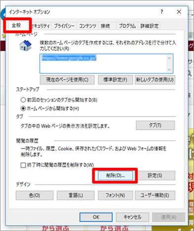Switch to the プライバシー tab

pos(64,26)
